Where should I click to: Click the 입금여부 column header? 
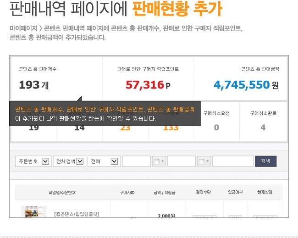235,193
